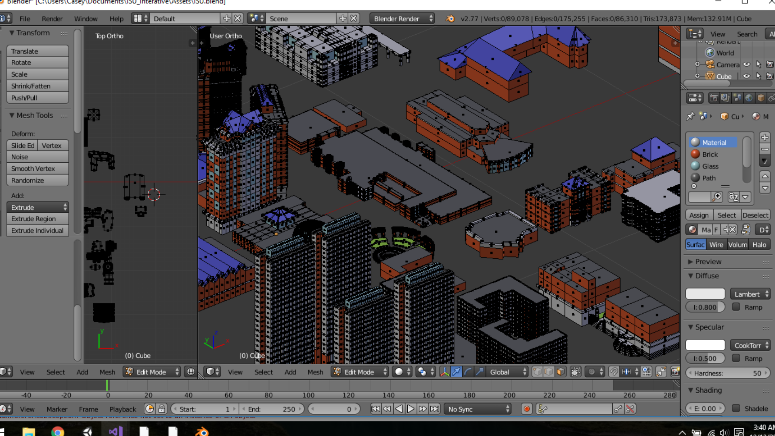Screen dimensions: 775x436
Task: Click the Blender icon in Windows taskbar
Action: [202, 432]
